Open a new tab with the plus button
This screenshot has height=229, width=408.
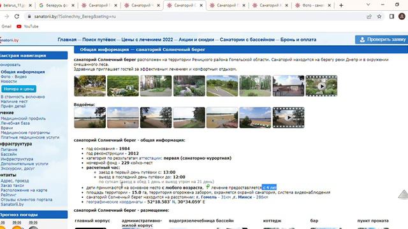tap(341, 5)
